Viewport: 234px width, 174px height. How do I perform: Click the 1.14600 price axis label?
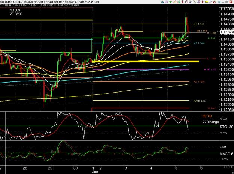227,24
